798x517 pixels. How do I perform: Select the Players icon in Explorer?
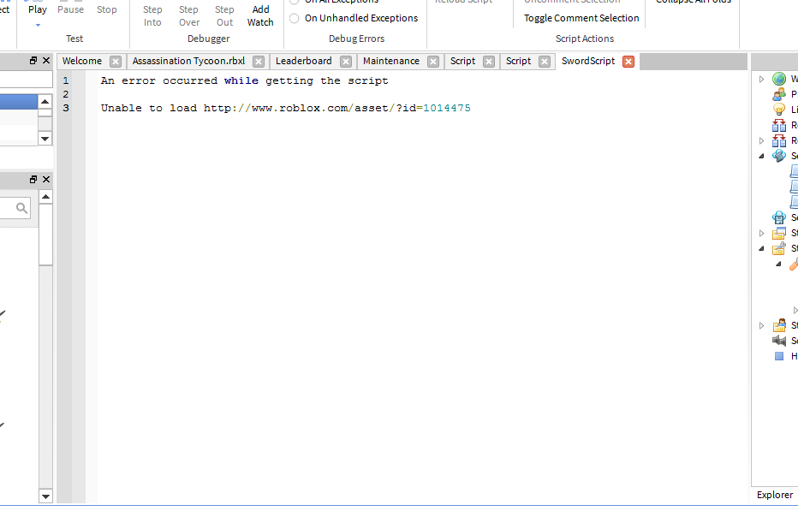tap(778, 94)
